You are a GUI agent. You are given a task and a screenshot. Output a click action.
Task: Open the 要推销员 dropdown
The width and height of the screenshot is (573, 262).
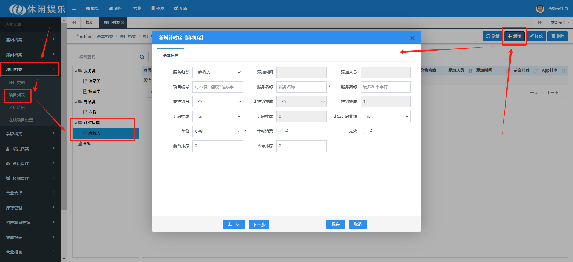point(218,102)
